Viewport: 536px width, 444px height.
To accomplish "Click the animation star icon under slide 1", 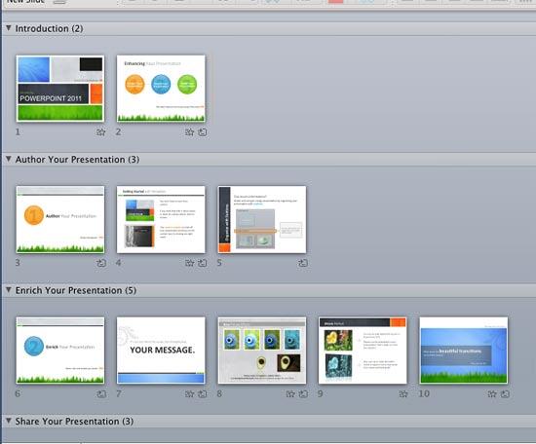I will click(x=100, y=132).
